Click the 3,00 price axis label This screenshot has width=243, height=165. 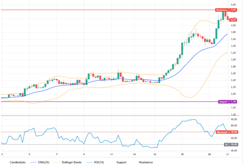[x=233, y=60]
